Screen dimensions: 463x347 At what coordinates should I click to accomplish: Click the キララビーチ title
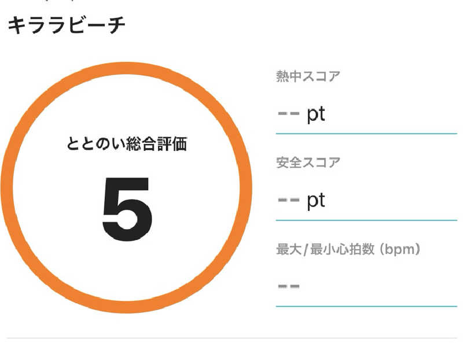[x=66, y=27]
